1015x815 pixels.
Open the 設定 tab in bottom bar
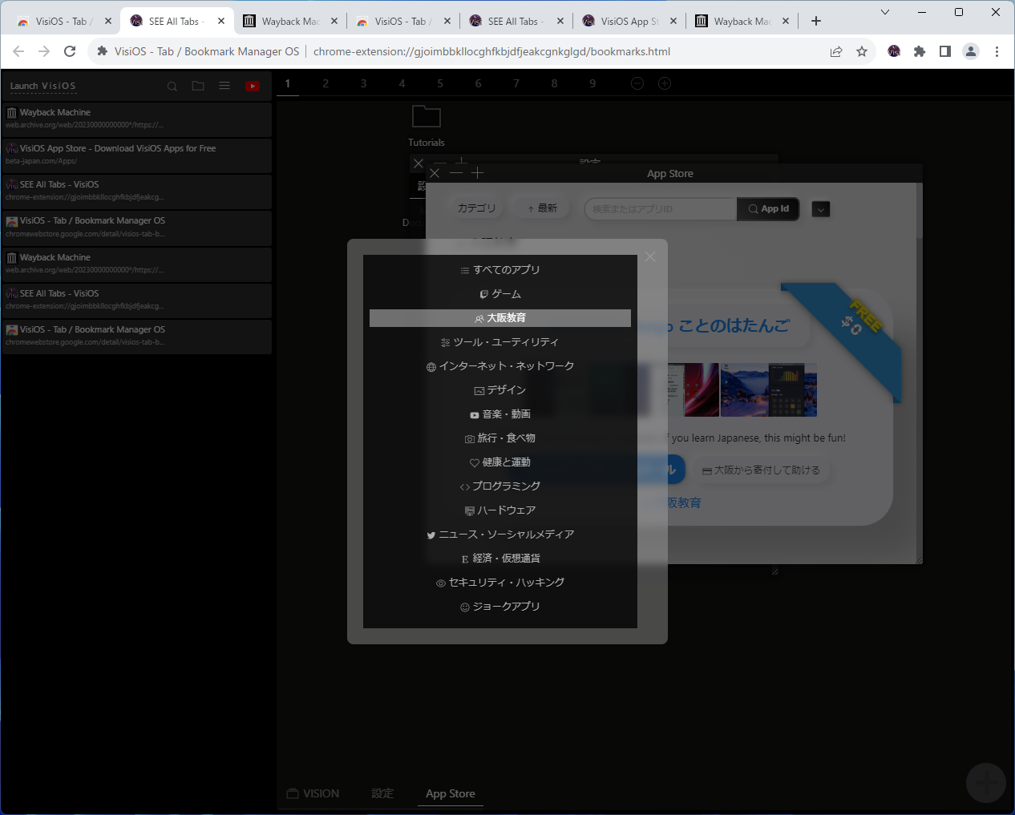click(382, 793)
